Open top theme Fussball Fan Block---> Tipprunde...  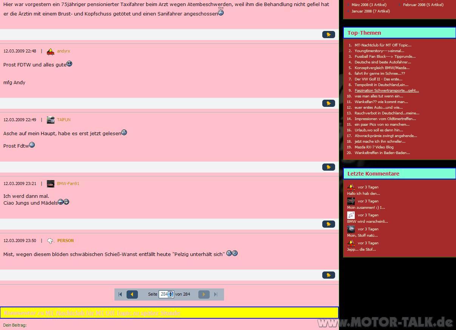(x=385, y=56)
